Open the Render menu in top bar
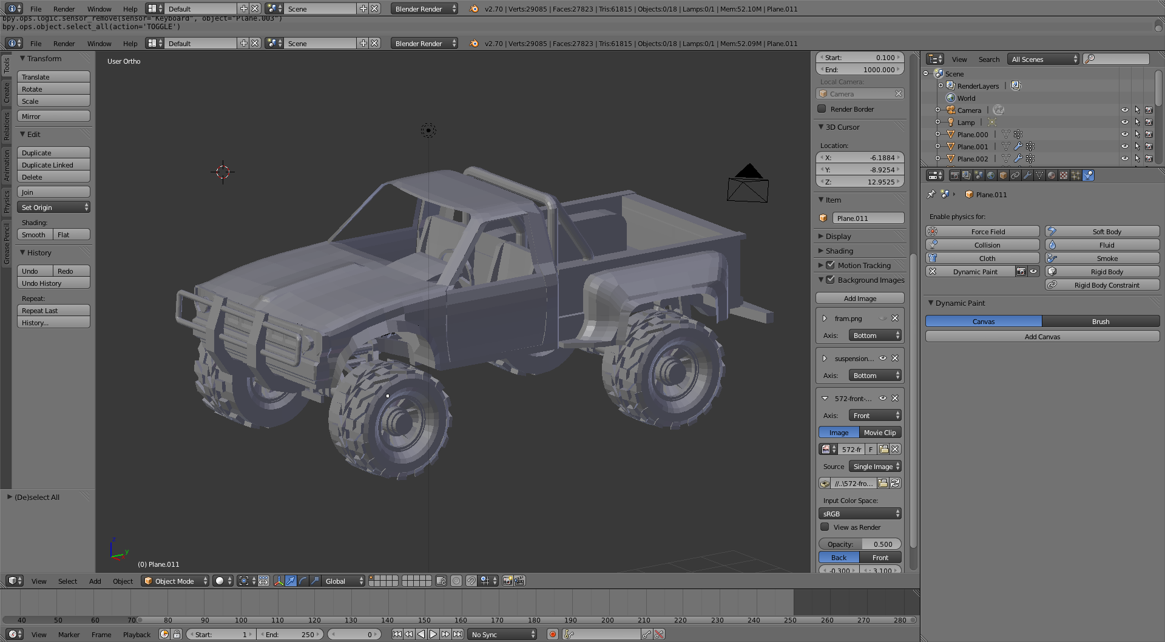This screenshot has height=642, width=1165. coord(64,9)
